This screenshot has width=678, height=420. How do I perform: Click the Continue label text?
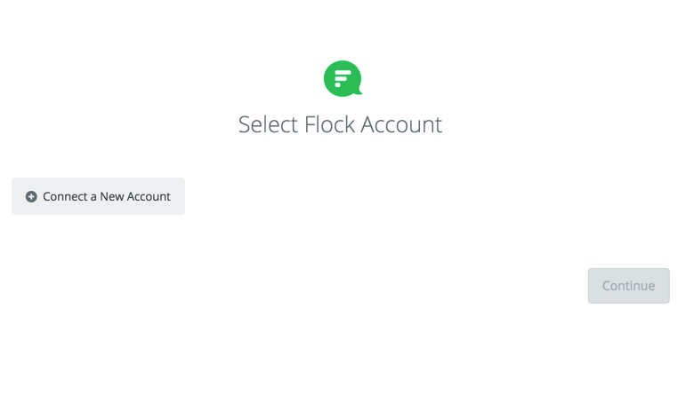pyautogui.click(x=629, y=286)
